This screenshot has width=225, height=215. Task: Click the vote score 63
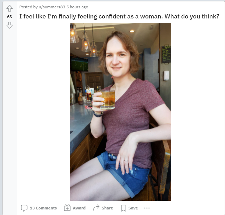point(9,17)
